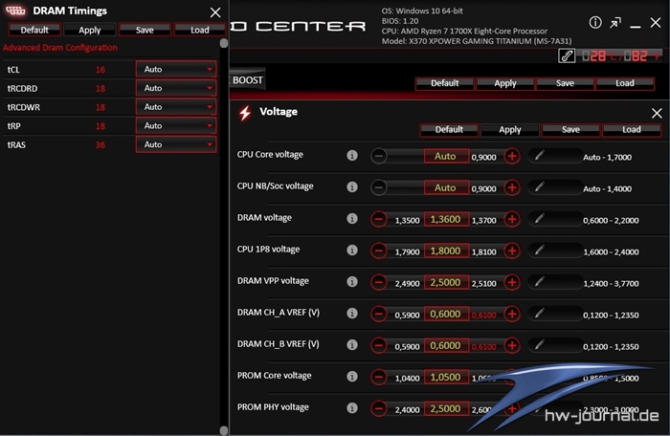Edit CPU NB/Soc voltage with pencil icon
The height and width of the screenshot is (436, 670).
pyautogui.click(x=539, y=187)
